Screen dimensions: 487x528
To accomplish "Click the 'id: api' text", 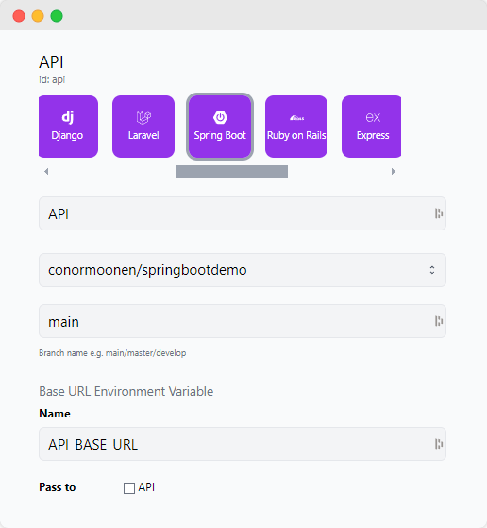I will 52,79.
